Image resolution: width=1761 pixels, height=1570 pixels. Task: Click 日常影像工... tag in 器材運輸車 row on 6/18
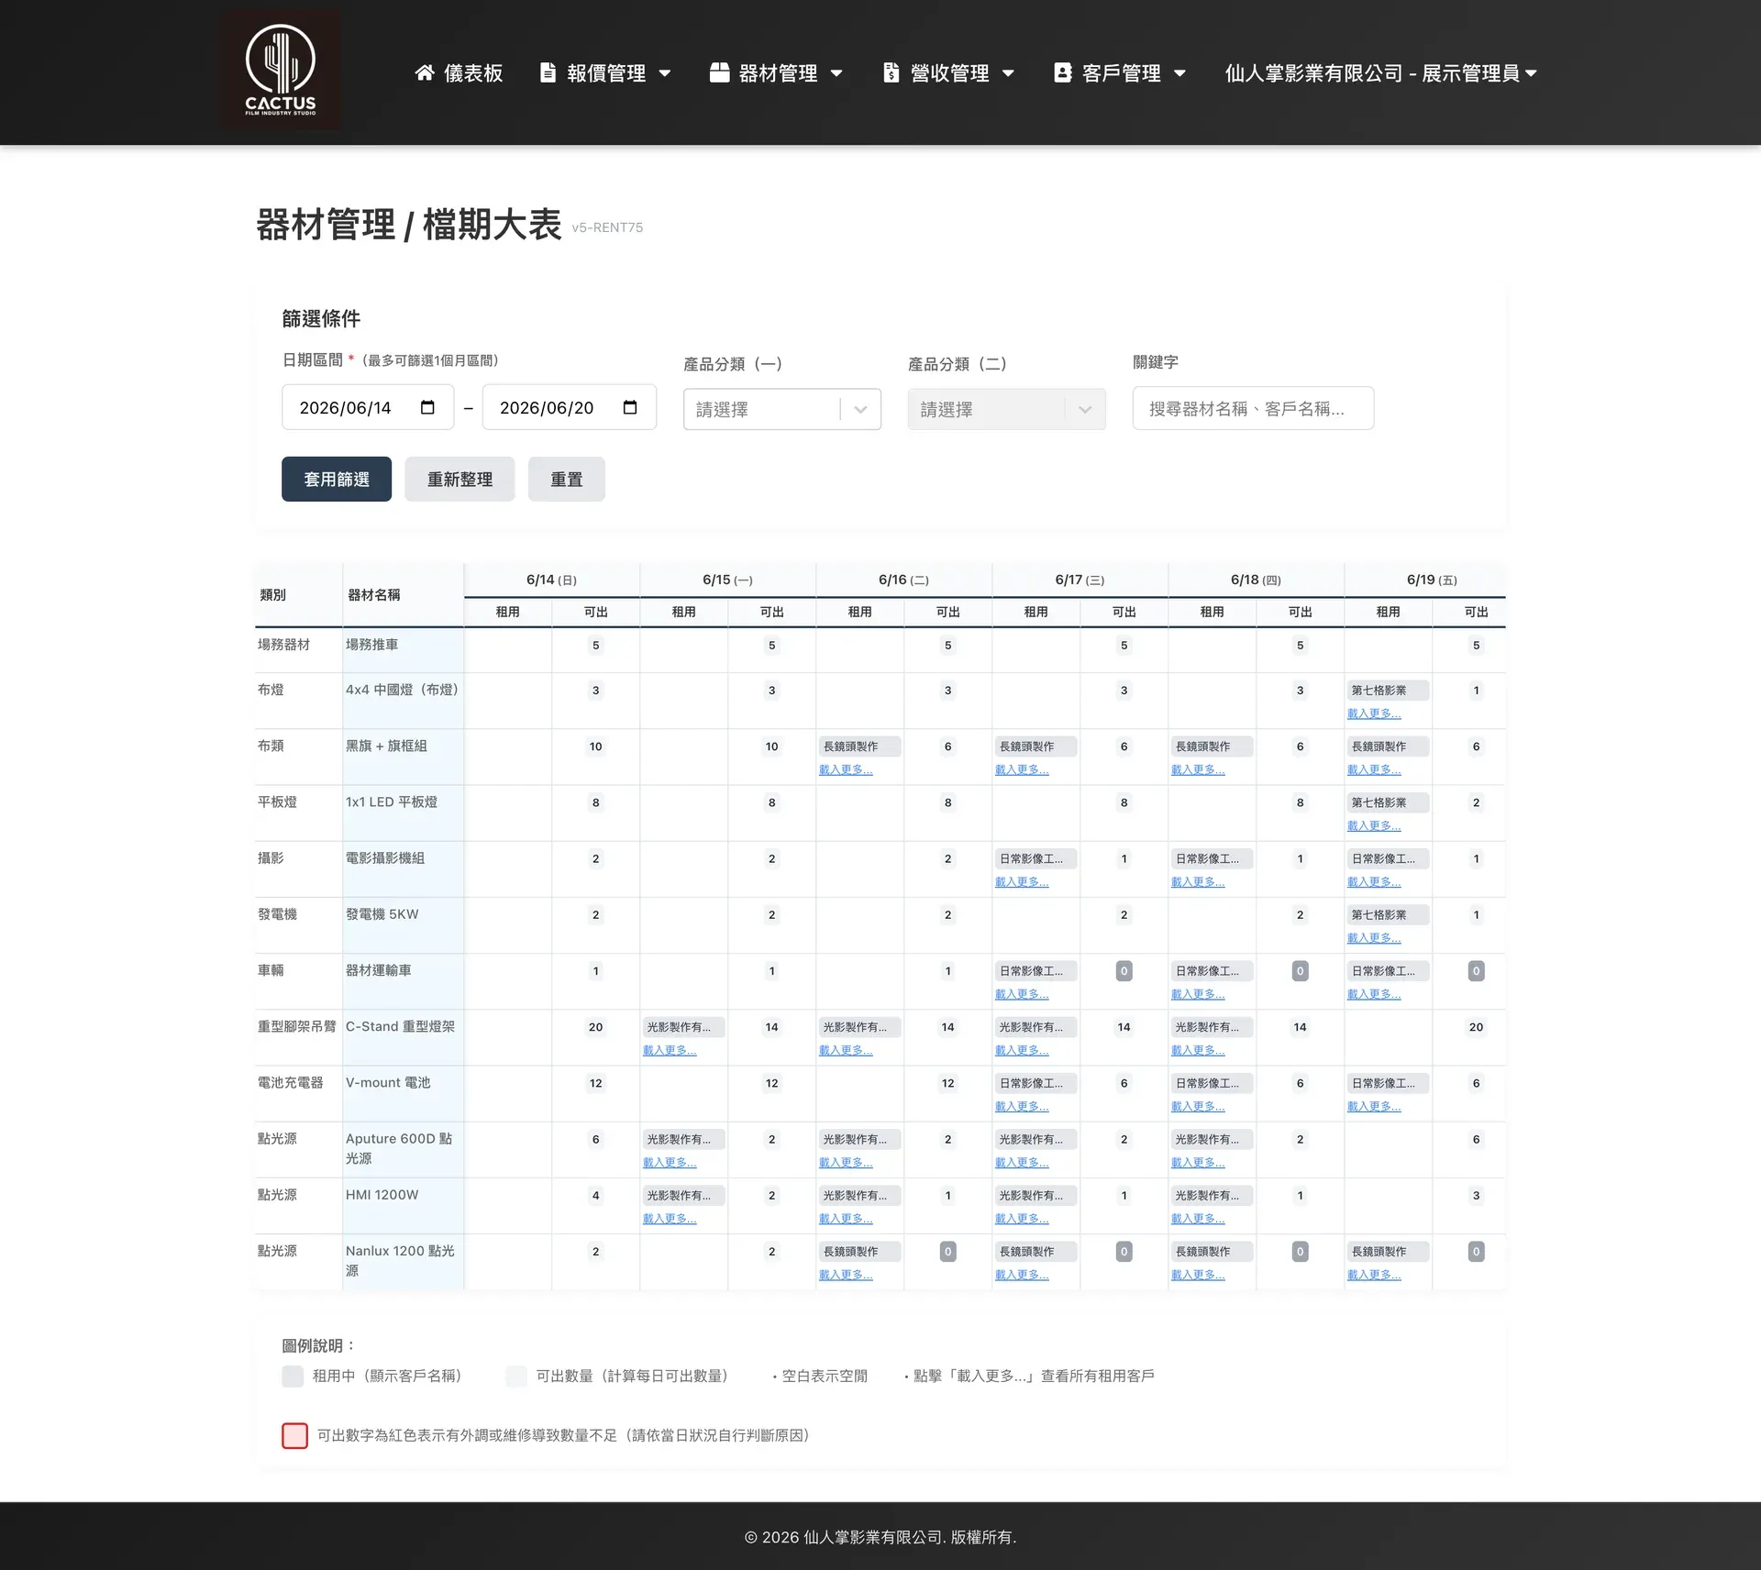click(x=1212, y=970)
